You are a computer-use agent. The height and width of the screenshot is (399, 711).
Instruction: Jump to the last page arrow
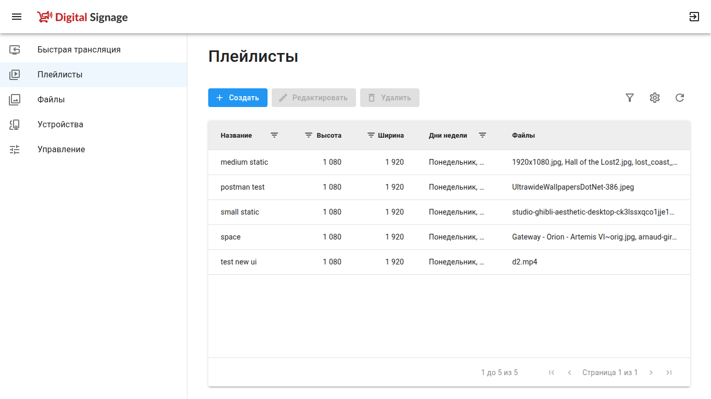pyautogui.click(x=669, y=373)
